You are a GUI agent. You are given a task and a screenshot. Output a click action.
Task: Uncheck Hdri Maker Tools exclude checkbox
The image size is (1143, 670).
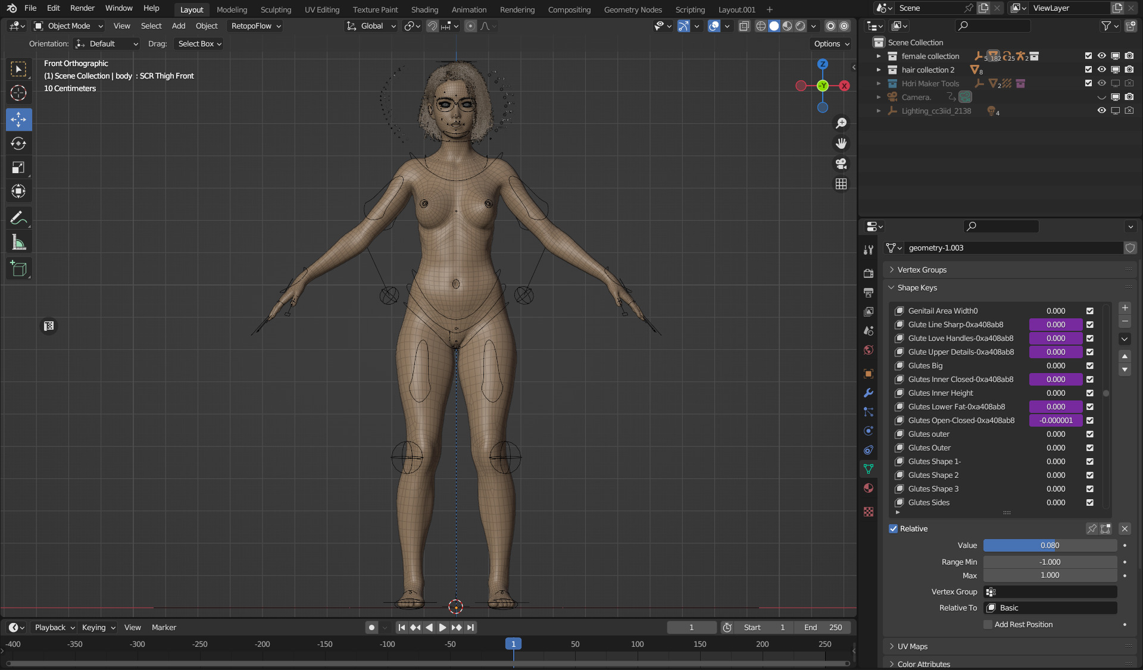click(x=1088, y=83)
